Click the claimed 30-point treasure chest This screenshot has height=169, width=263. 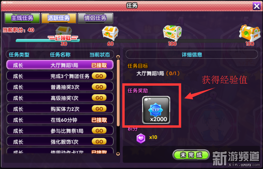[64, 32]
